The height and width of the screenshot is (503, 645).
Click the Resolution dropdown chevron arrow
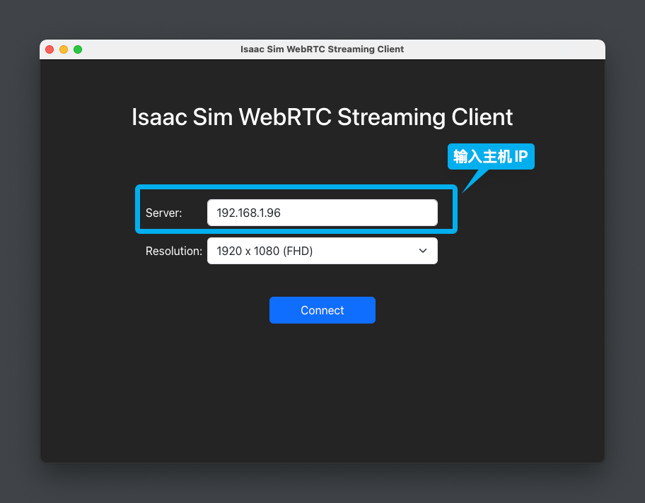coord(423,251)
